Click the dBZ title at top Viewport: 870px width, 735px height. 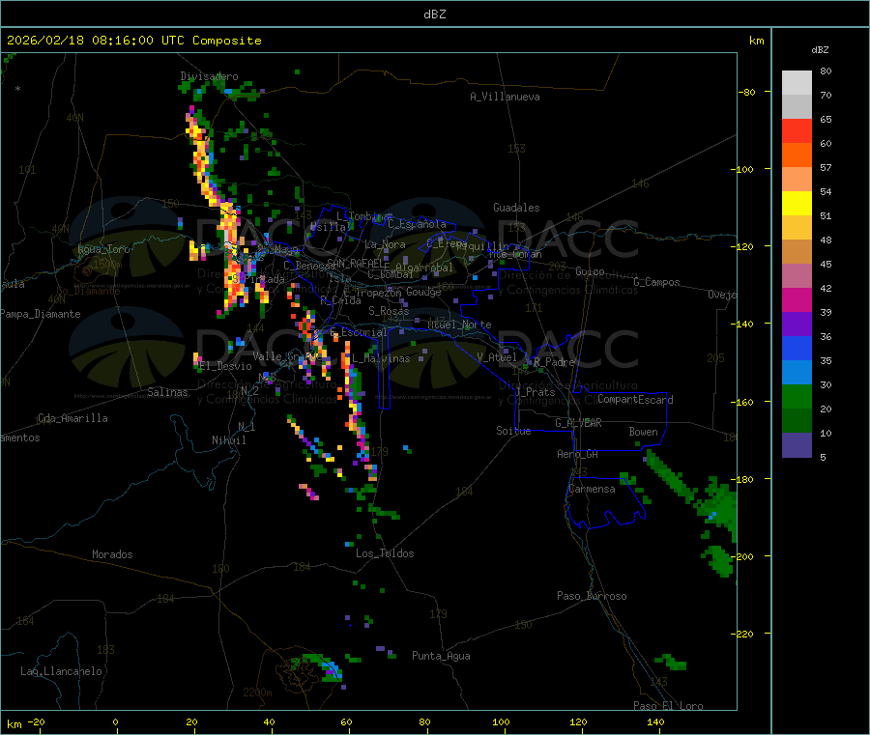coord(434,14)
